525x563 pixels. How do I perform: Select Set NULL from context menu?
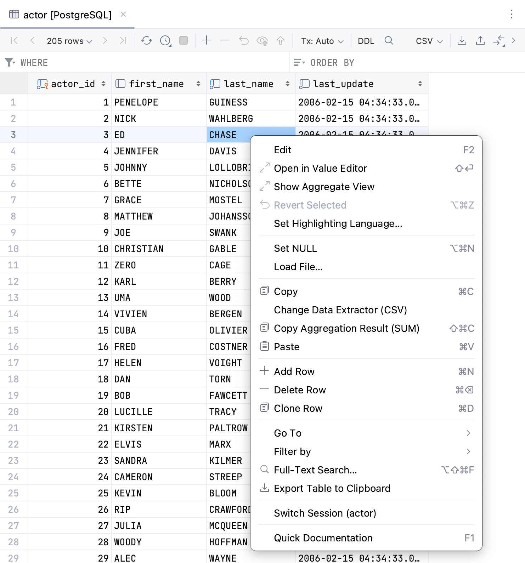[x=295, y=248]
